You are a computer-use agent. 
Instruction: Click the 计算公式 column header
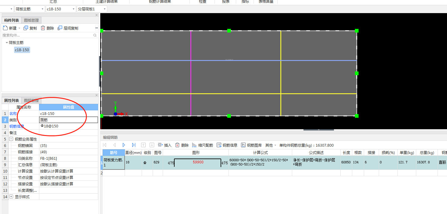260,152
